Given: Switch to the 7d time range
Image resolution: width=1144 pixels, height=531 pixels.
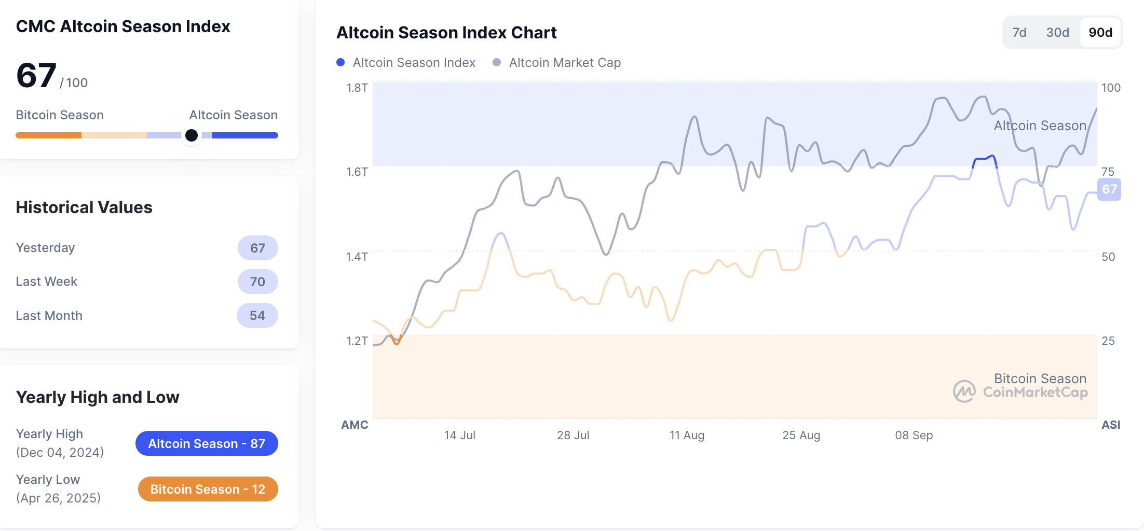Looking at the screenshot, I should point(1019,32).
